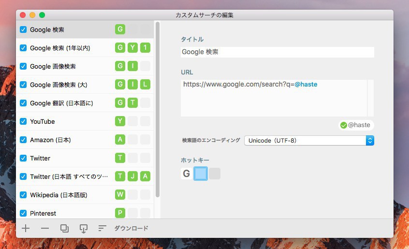Select the Google 検索 list row
Image resolution: width=409 pixels, height=249 pixels.
85,29
